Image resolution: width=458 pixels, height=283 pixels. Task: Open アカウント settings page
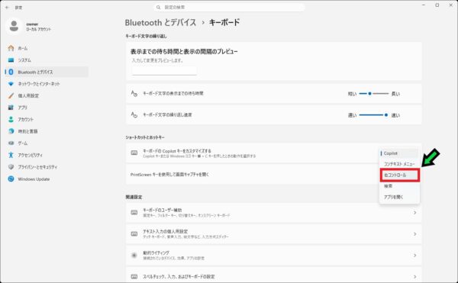click(x=47, y=119)
